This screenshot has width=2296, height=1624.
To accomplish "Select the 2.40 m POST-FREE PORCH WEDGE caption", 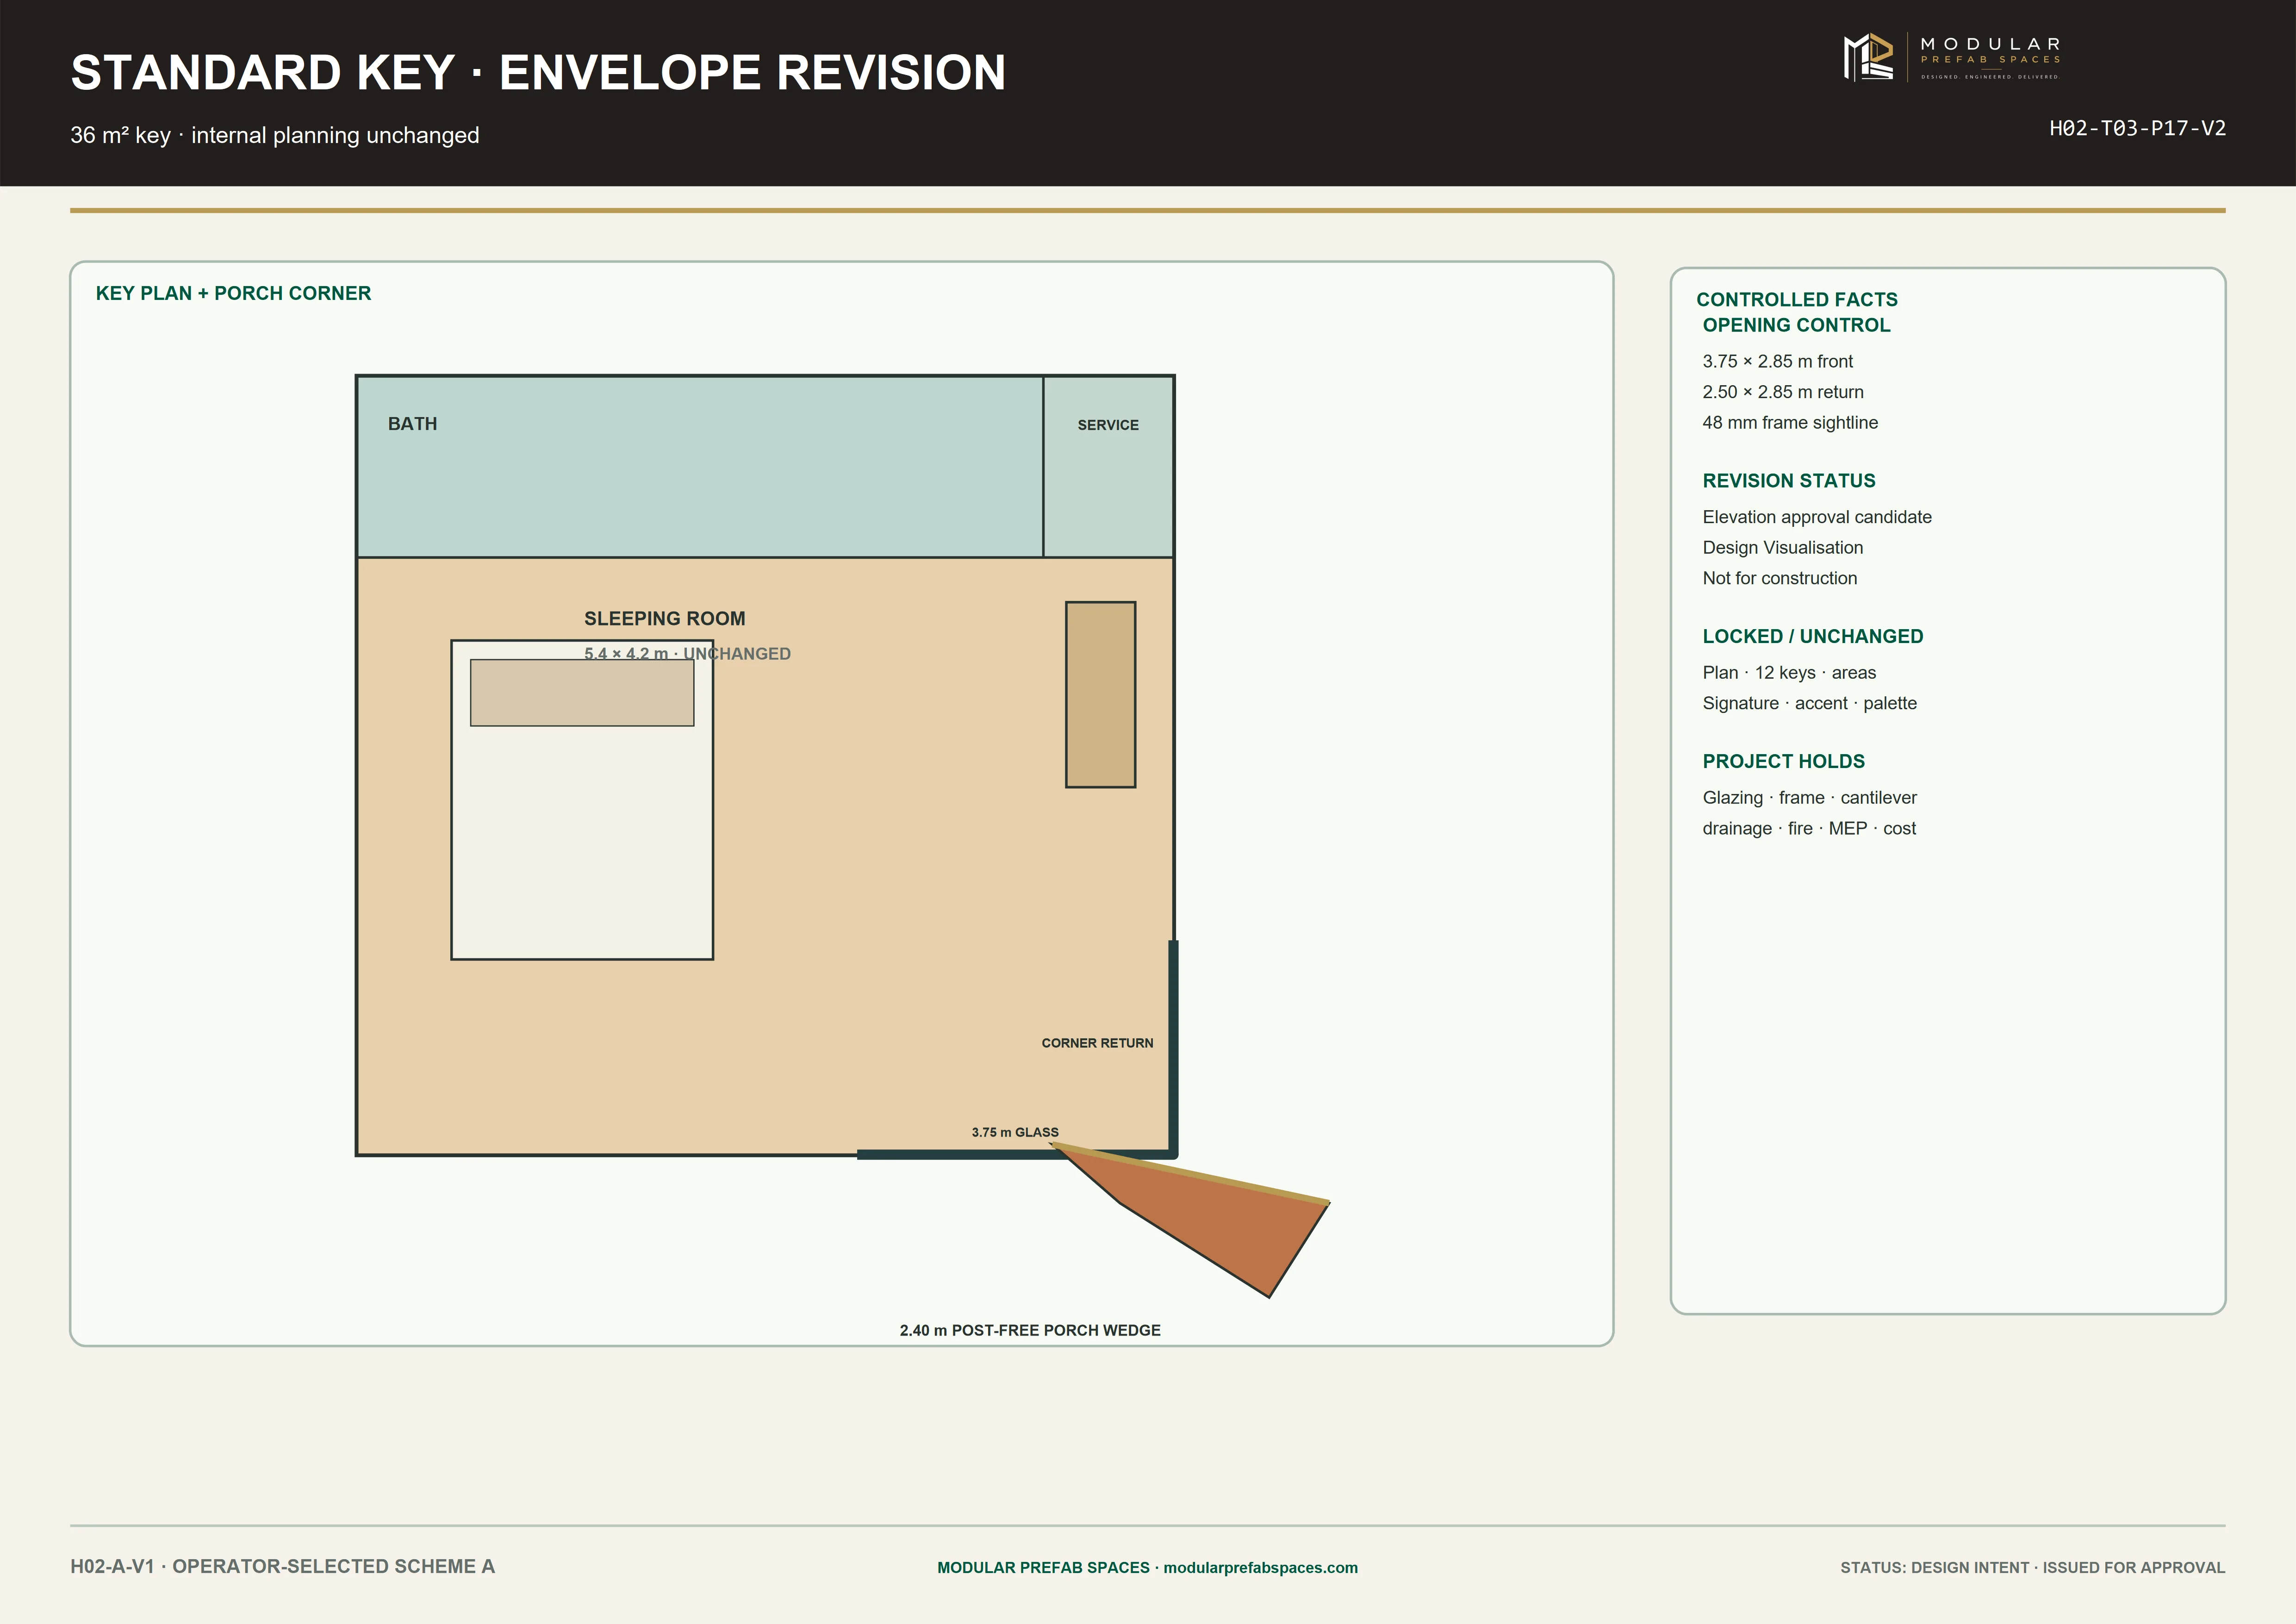I will click(1030, 1330).
